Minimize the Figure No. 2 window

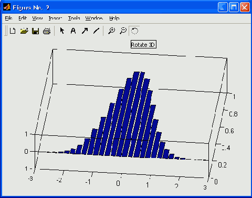[x=223, y=7]
